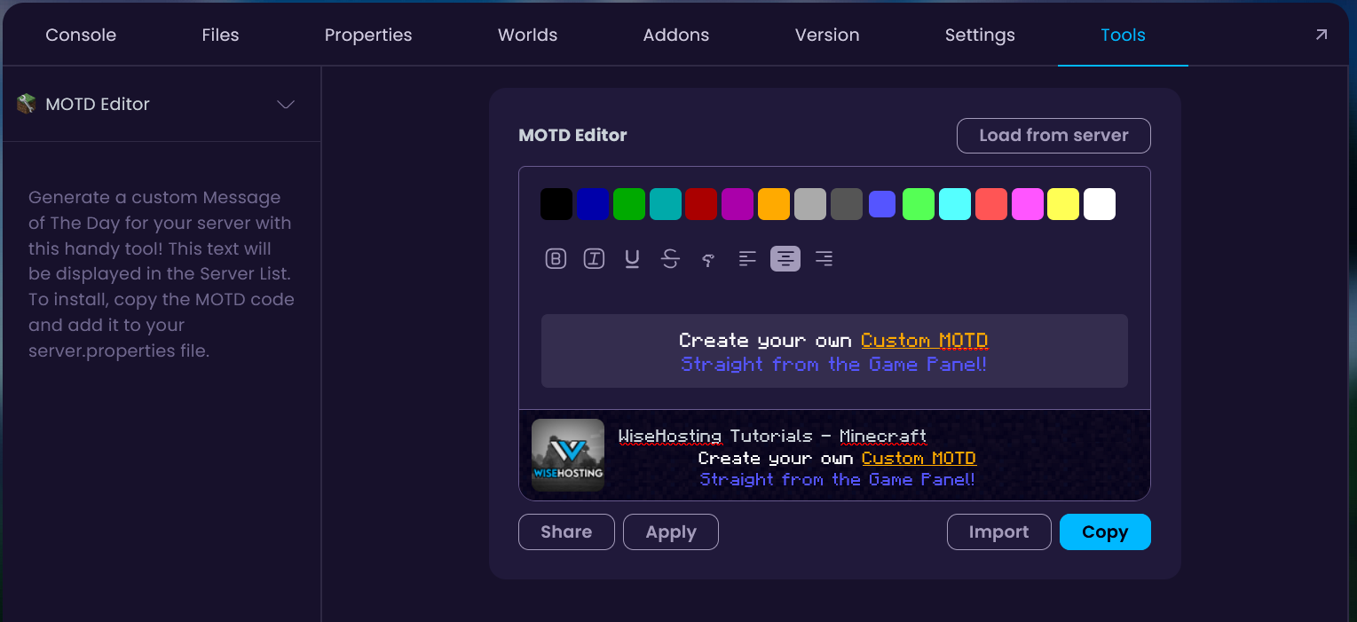The image size is (1357, 622).
Task: Toggle obfuscated text formatting icon
Action: 708,259
